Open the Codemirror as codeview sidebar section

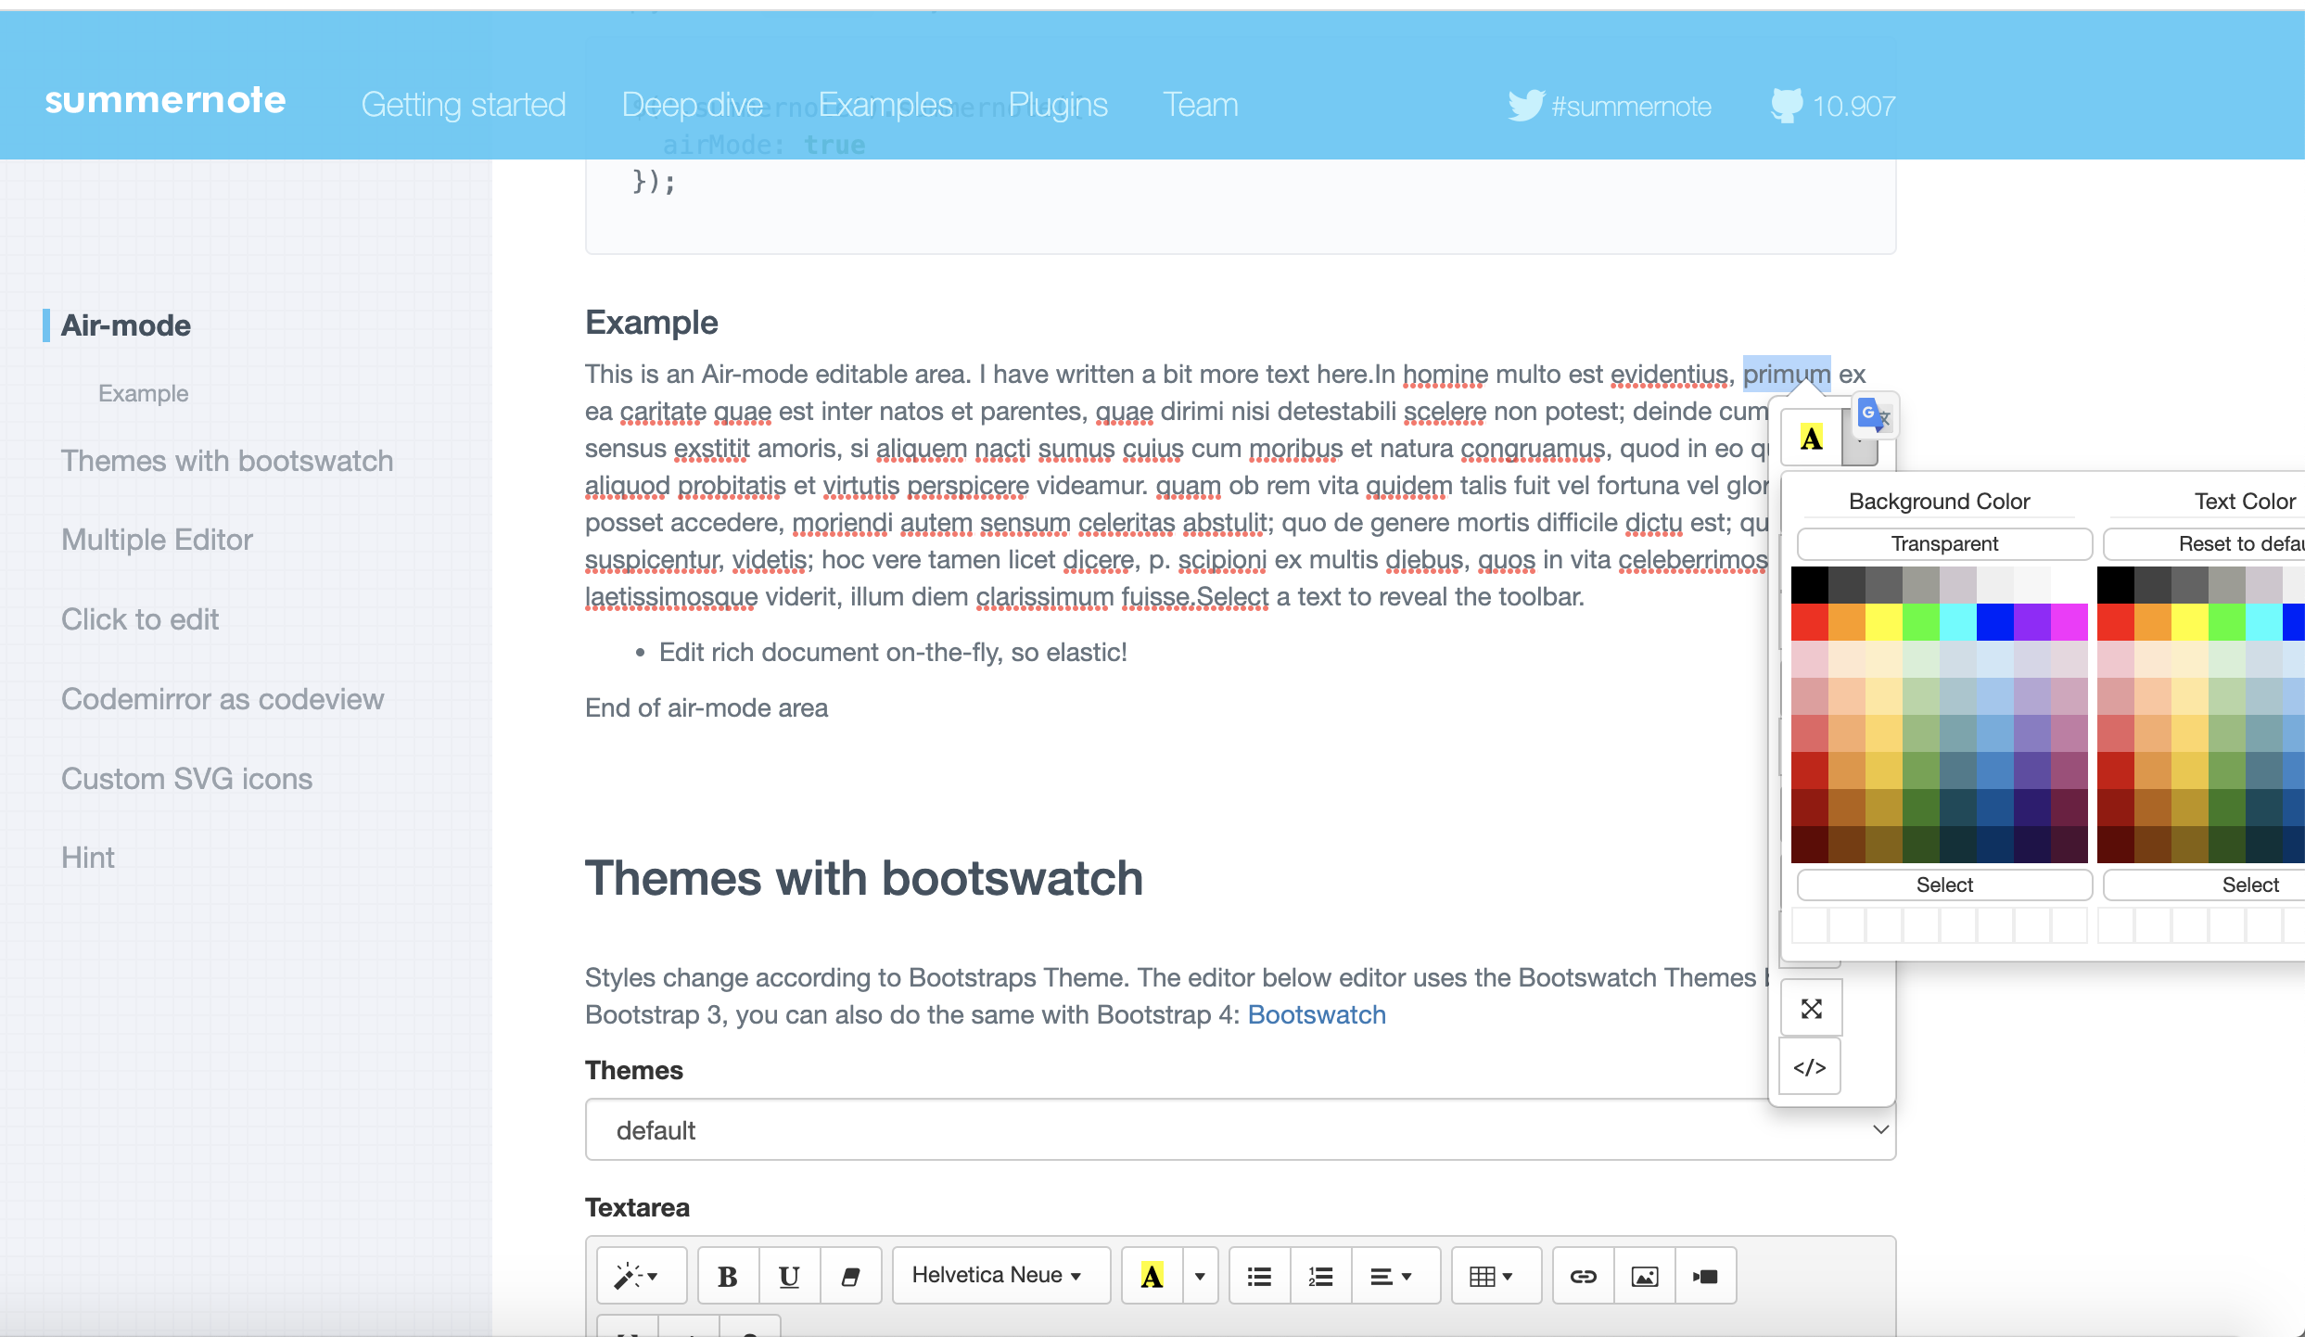tap(223, 698)
